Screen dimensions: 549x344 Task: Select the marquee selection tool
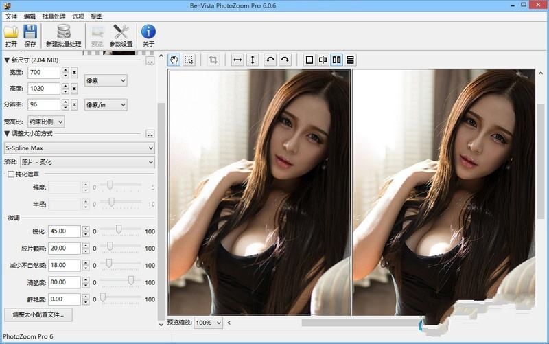click(x=189, y=60)
